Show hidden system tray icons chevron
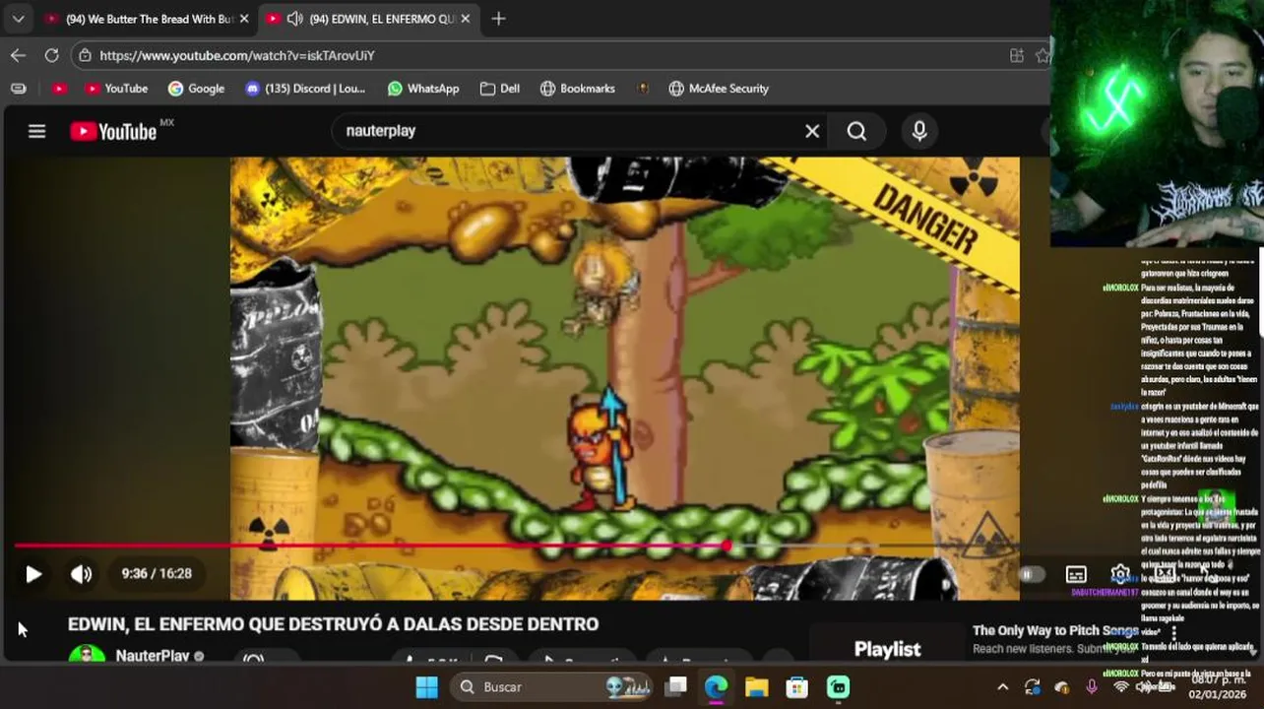Viewport: 1264px width, 709px height. point(1002,687)
